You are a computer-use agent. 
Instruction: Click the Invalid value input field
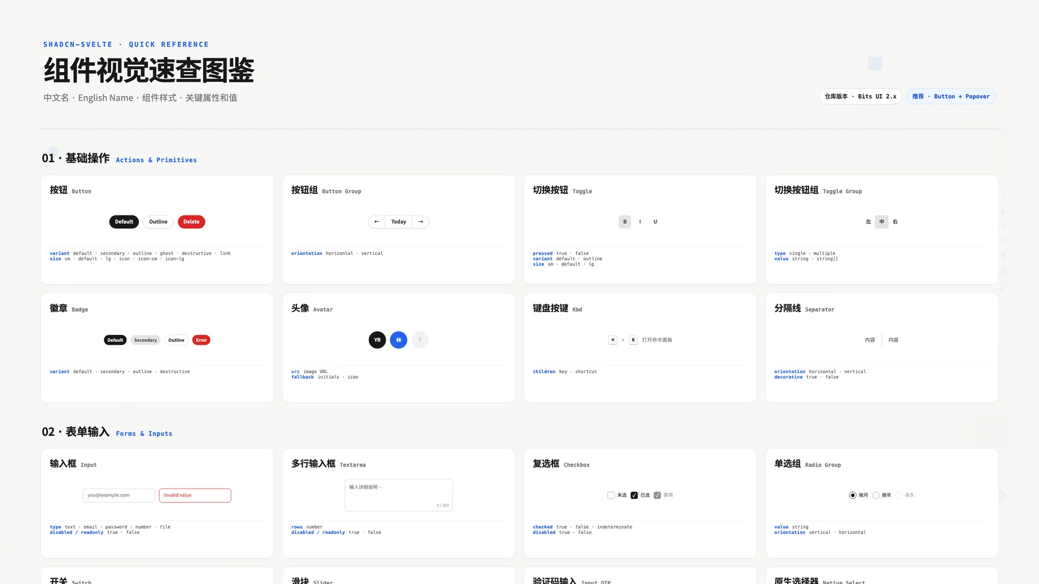(x=195, y=495)
